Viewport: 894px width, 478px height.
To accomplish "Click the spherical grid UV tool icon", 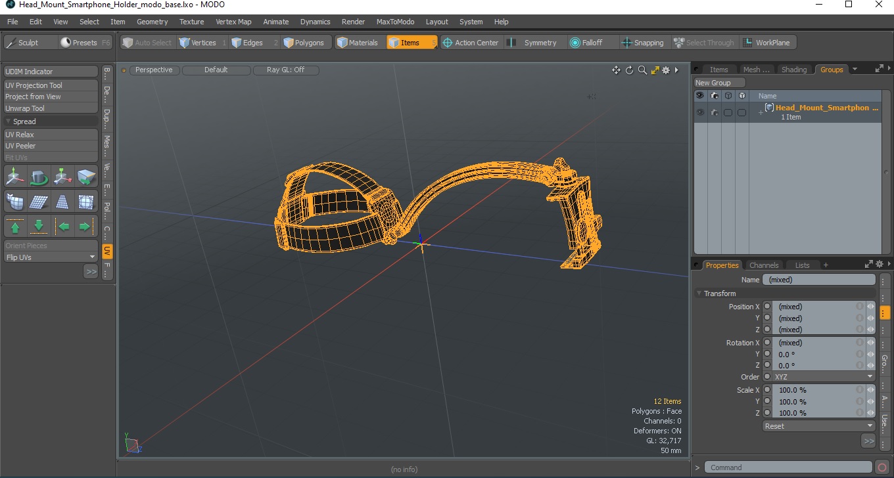I will [x=86, y=201].
